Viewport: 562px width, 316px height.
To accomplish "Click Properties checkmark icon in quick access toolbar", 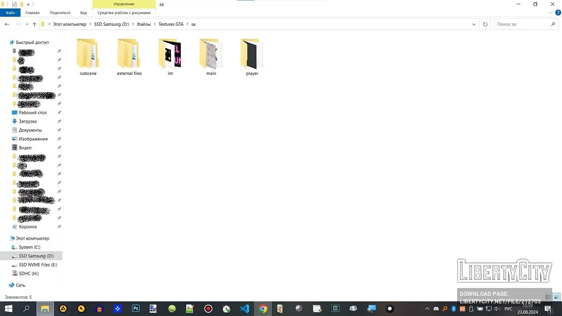I will click(x=14, y=4).
